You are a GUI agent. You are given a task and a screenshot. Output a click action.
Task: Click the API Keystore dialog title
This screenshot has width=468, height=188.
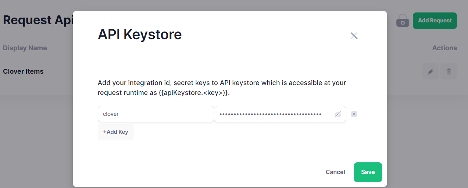(x=140, y=34)
